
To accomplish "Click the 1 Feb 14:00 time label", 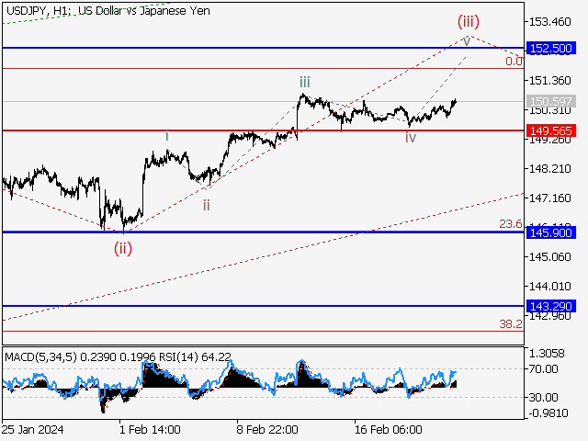I will pos(150,429).
